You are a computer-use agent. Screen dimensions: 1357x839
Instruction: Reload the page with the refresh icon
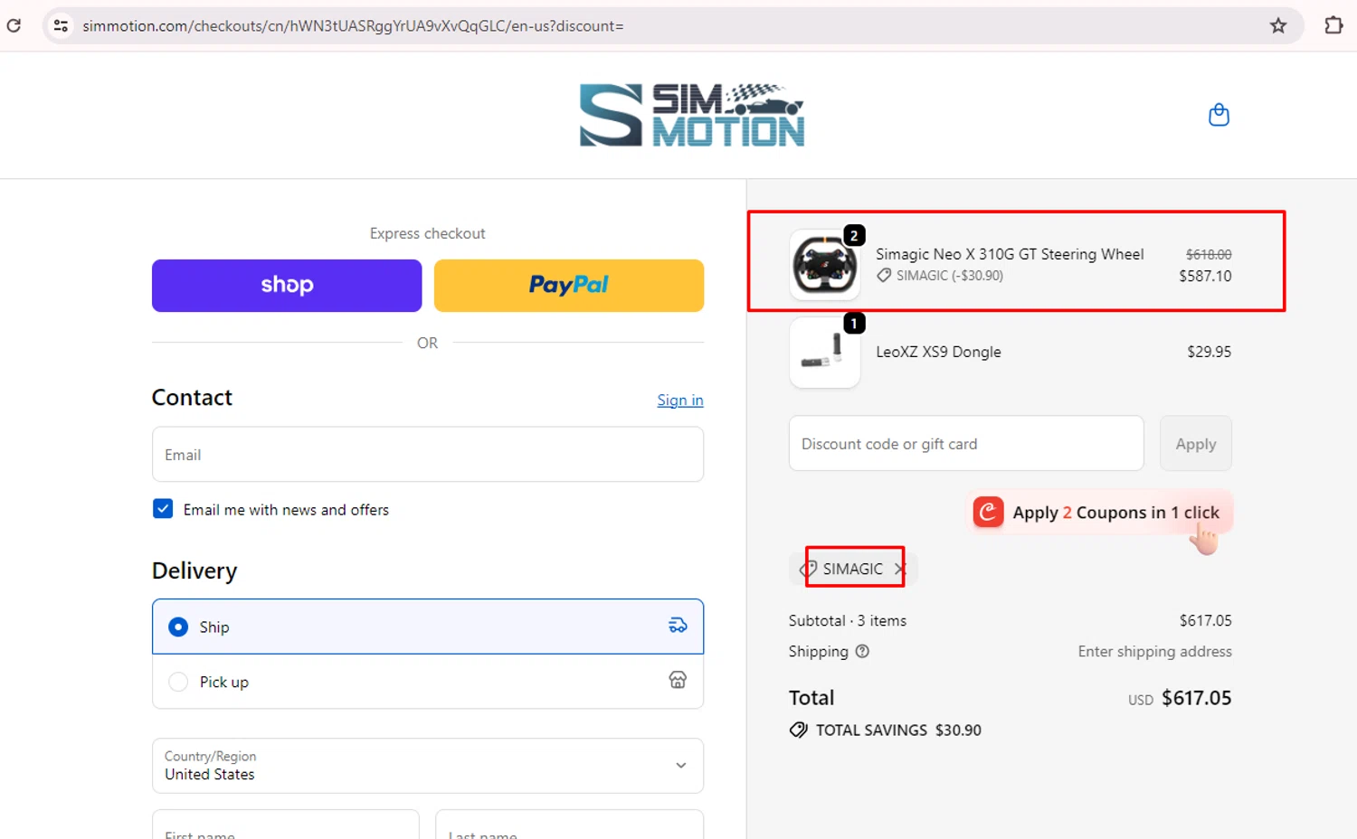coord(14,25)
